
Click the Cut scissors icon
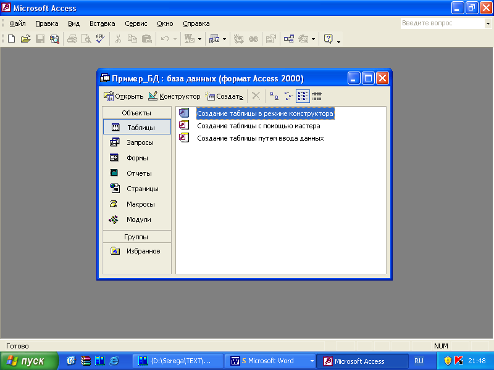118,39
